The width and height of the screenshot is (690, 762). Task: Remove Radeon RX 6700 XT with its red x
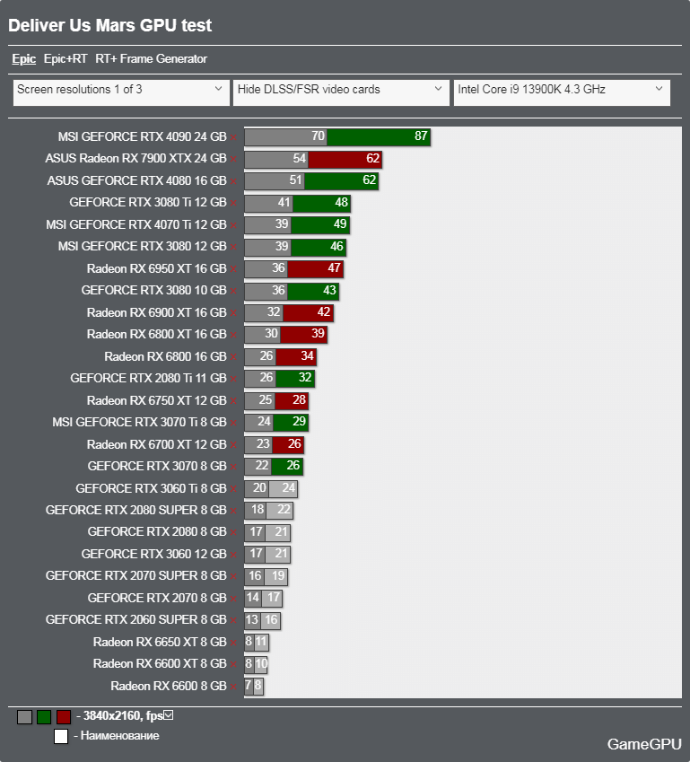tap(233, 446)
